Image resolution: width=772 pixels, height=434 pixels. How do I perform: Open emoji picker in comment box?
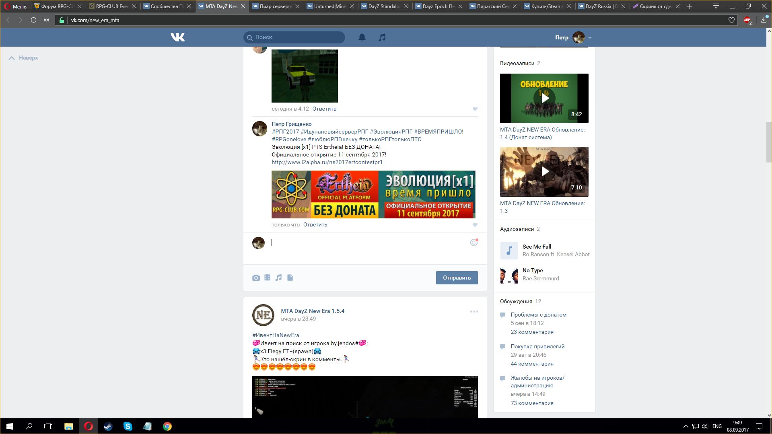[x=474, y=242]
